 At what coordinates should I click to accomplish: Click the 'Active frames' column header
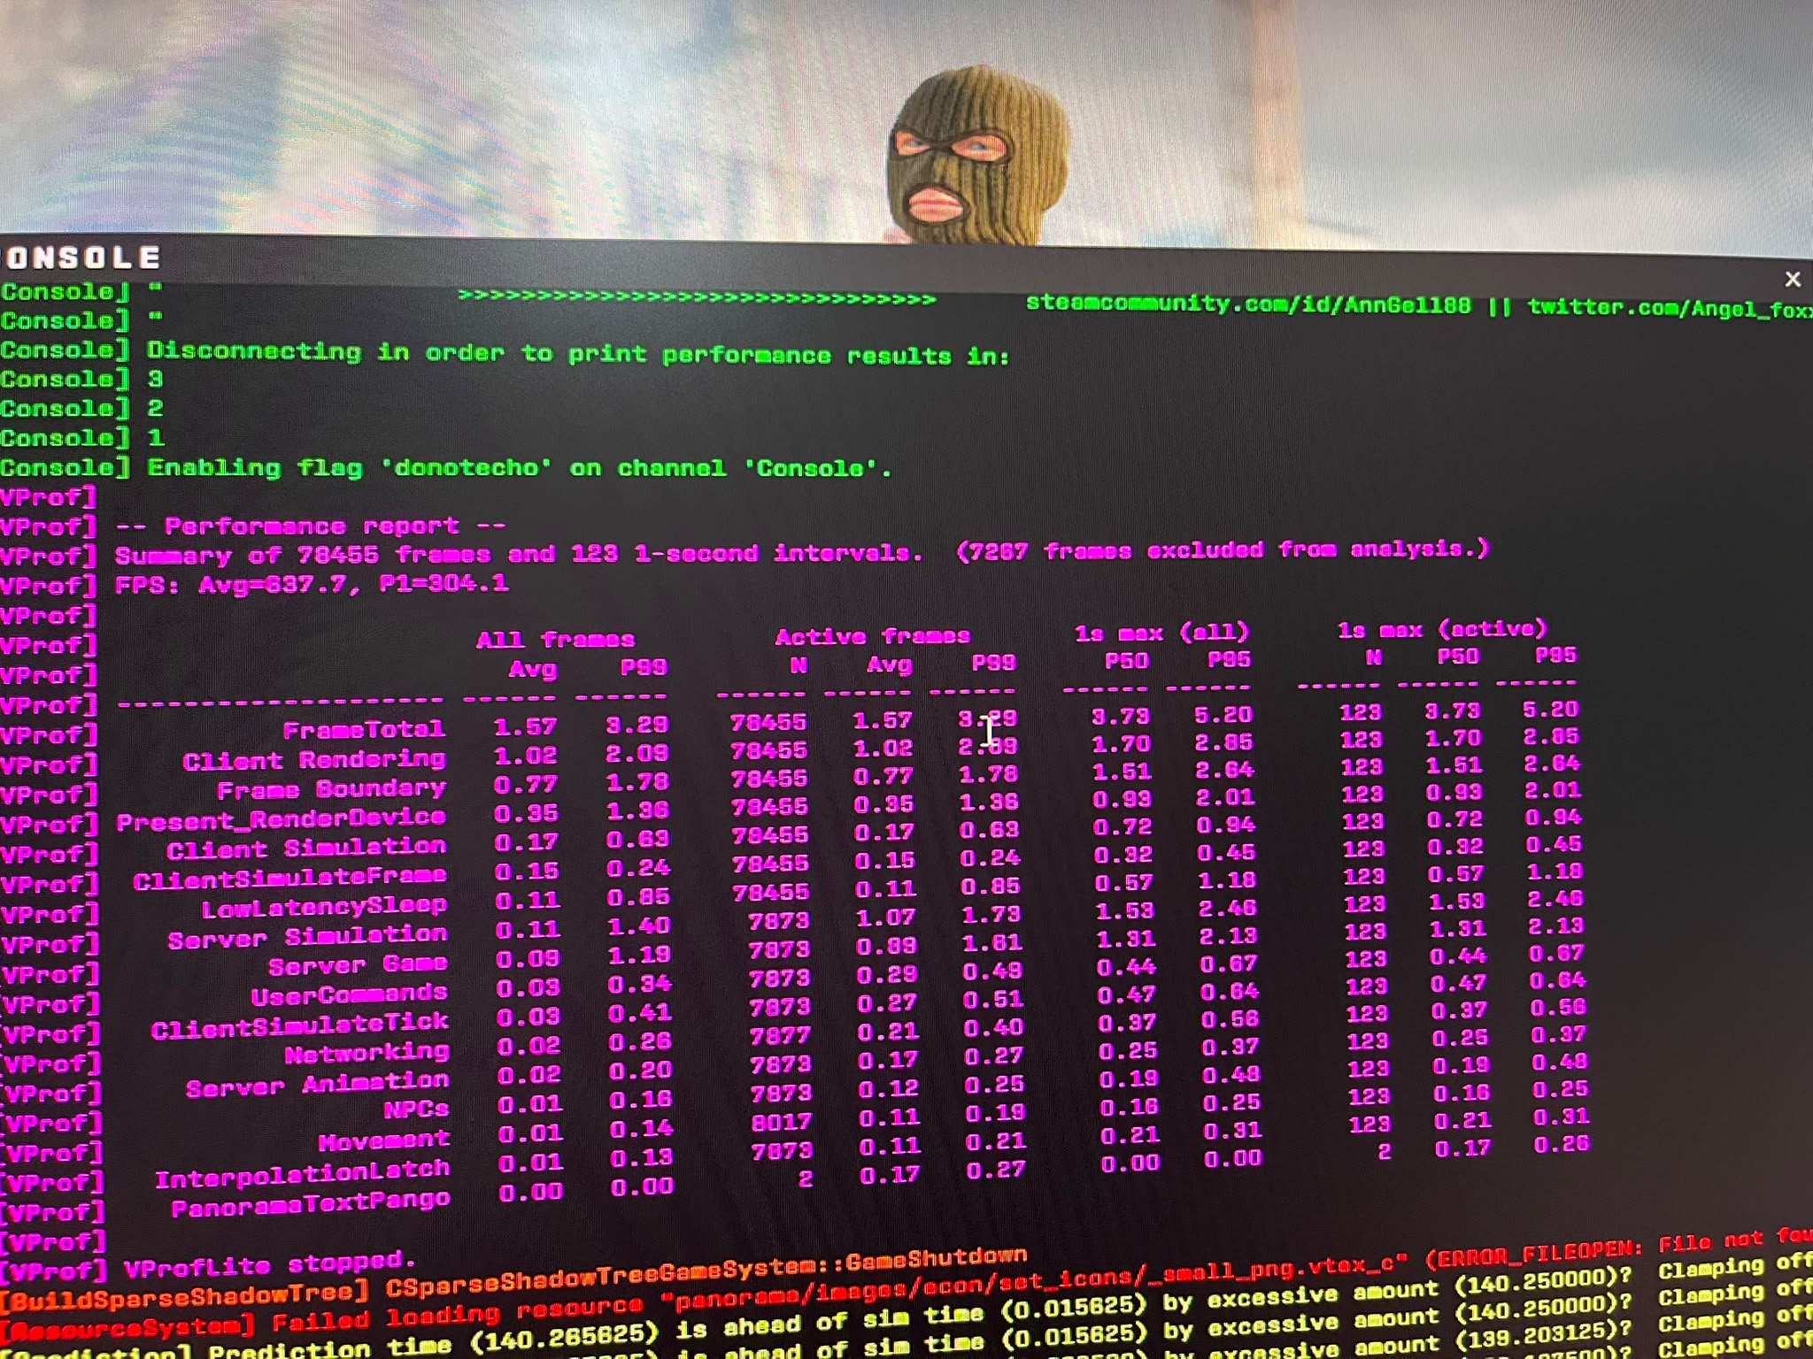[x=872, y=635]
